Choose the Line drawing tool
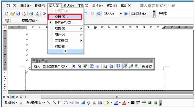Image resolution: width=195 pixels, height=107 pixels. click(49, 103)
